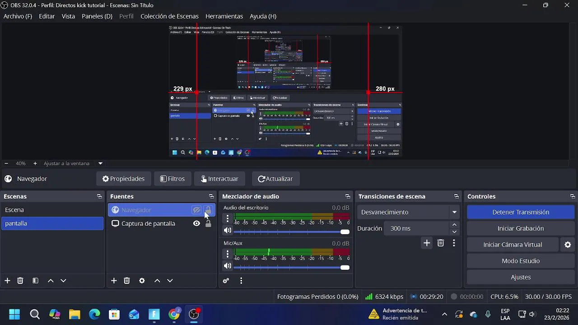Add a new scene with plus icon
578x325 pixels.
tap(7, 281)
